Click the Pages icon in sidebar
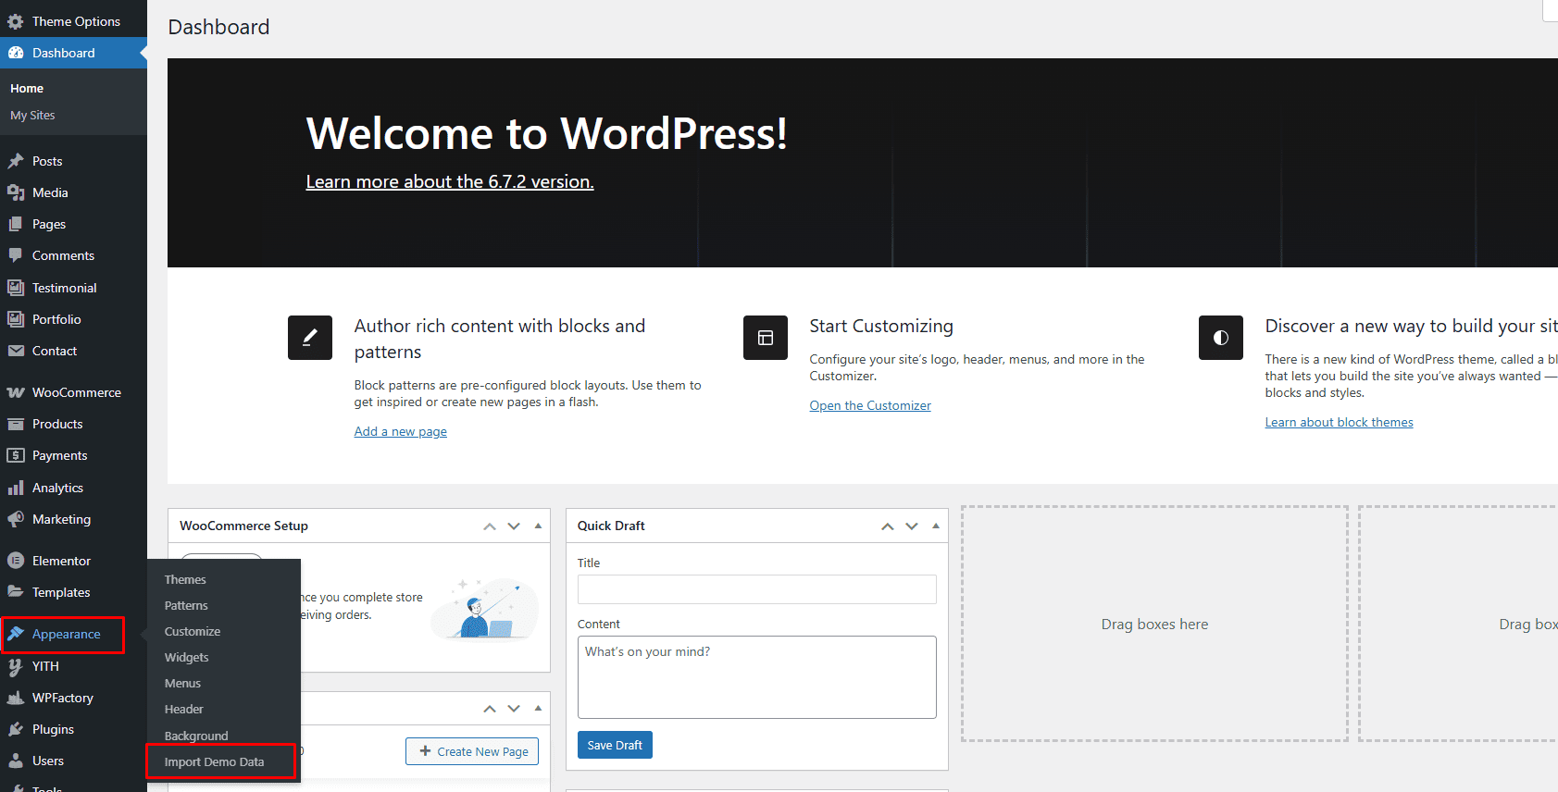This screenshot has width=1558, height=792. coord(16,224)
